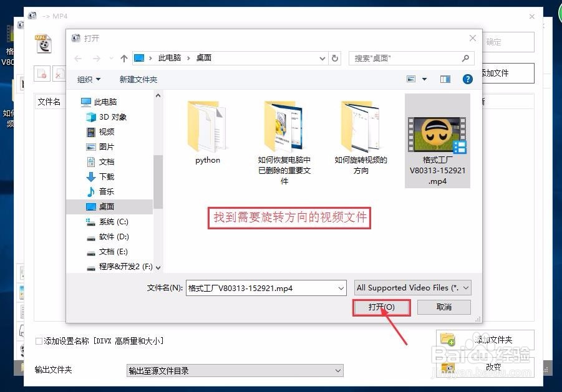The image size is (562, 392).
Task: Open the All Supported Video Files type dropdown
Action: pyautogui.click(x=467, y=287)
